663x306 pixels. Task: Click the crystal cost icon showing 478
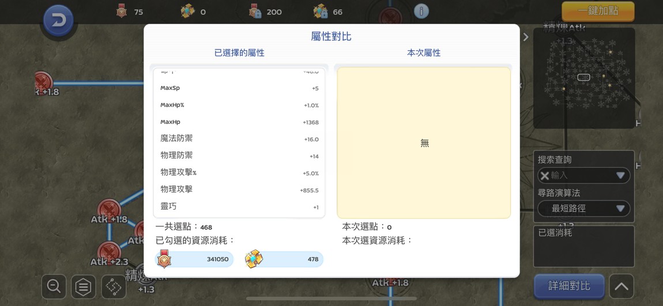254,259
